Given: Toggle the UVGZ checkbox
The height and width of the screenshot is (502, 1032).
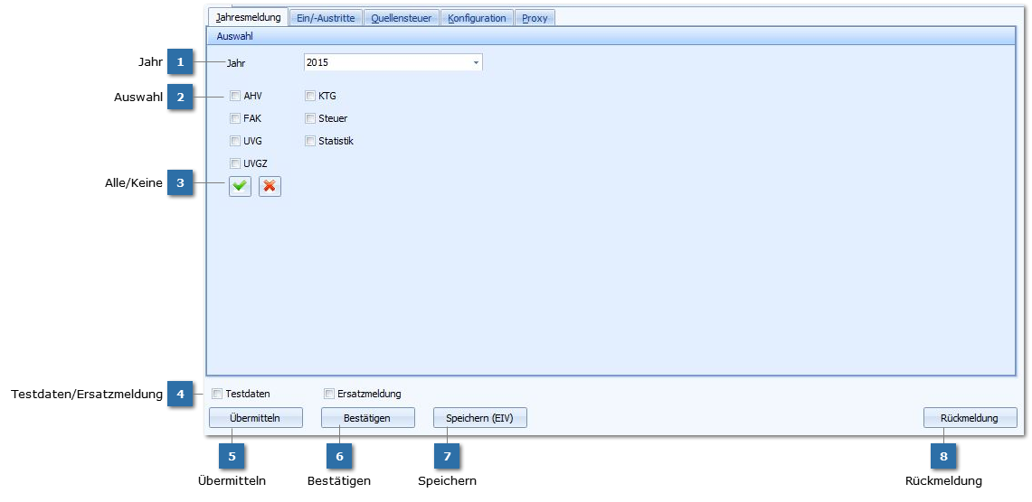Looking at the screenshot, I should (x=235, y=163).
